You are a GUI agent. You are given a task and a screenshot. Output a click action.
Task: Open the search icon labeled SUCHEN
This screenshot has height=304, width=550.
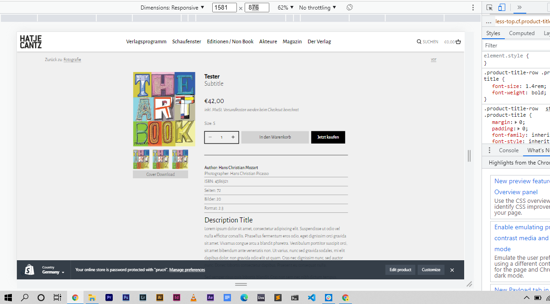pos(427,42)
